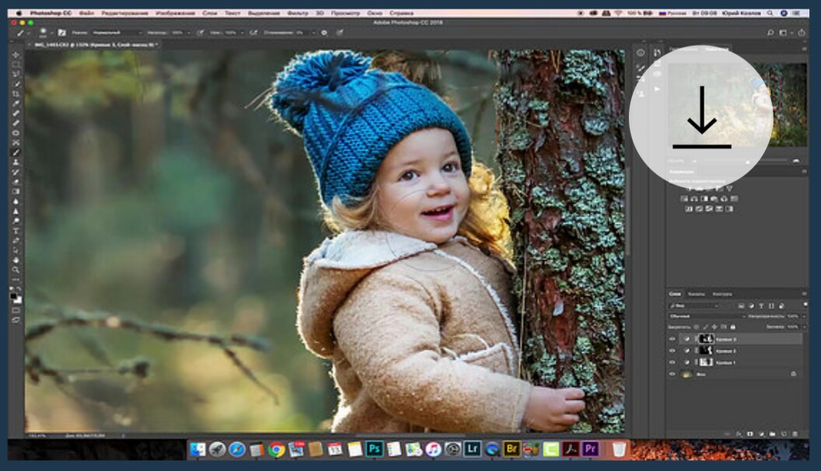Viewport: 821px width, 471px height.
Task: Select the Кривые 3 layer mask thumbnail
Action: pyautogui.click(x=707, y=339)
